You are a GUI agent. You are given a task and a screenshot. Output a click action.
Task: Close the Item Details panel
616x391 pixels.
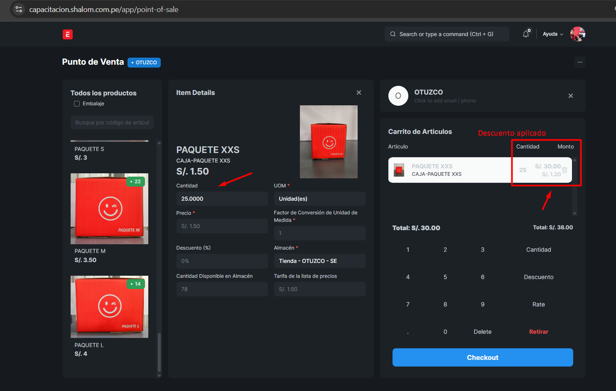[x=359, y=92]
